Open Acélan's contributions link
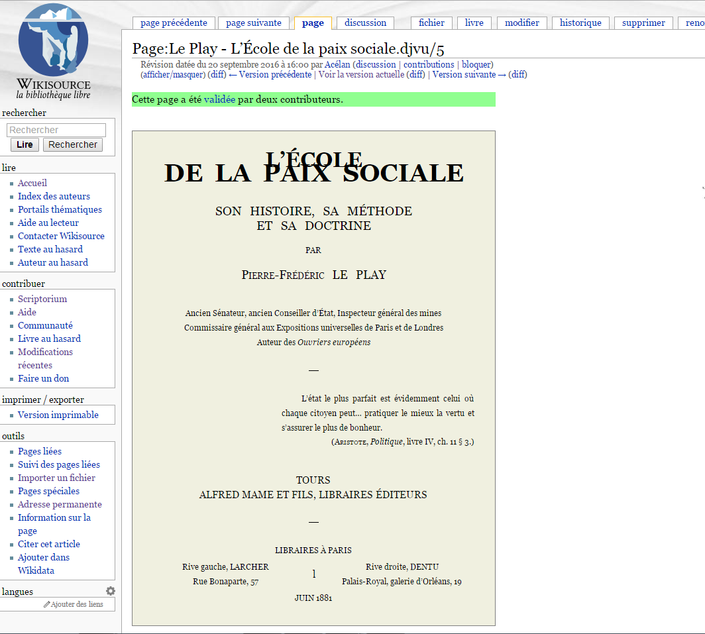Image resolution: width=705 pixels, height=634 pixels. (429, 65)
